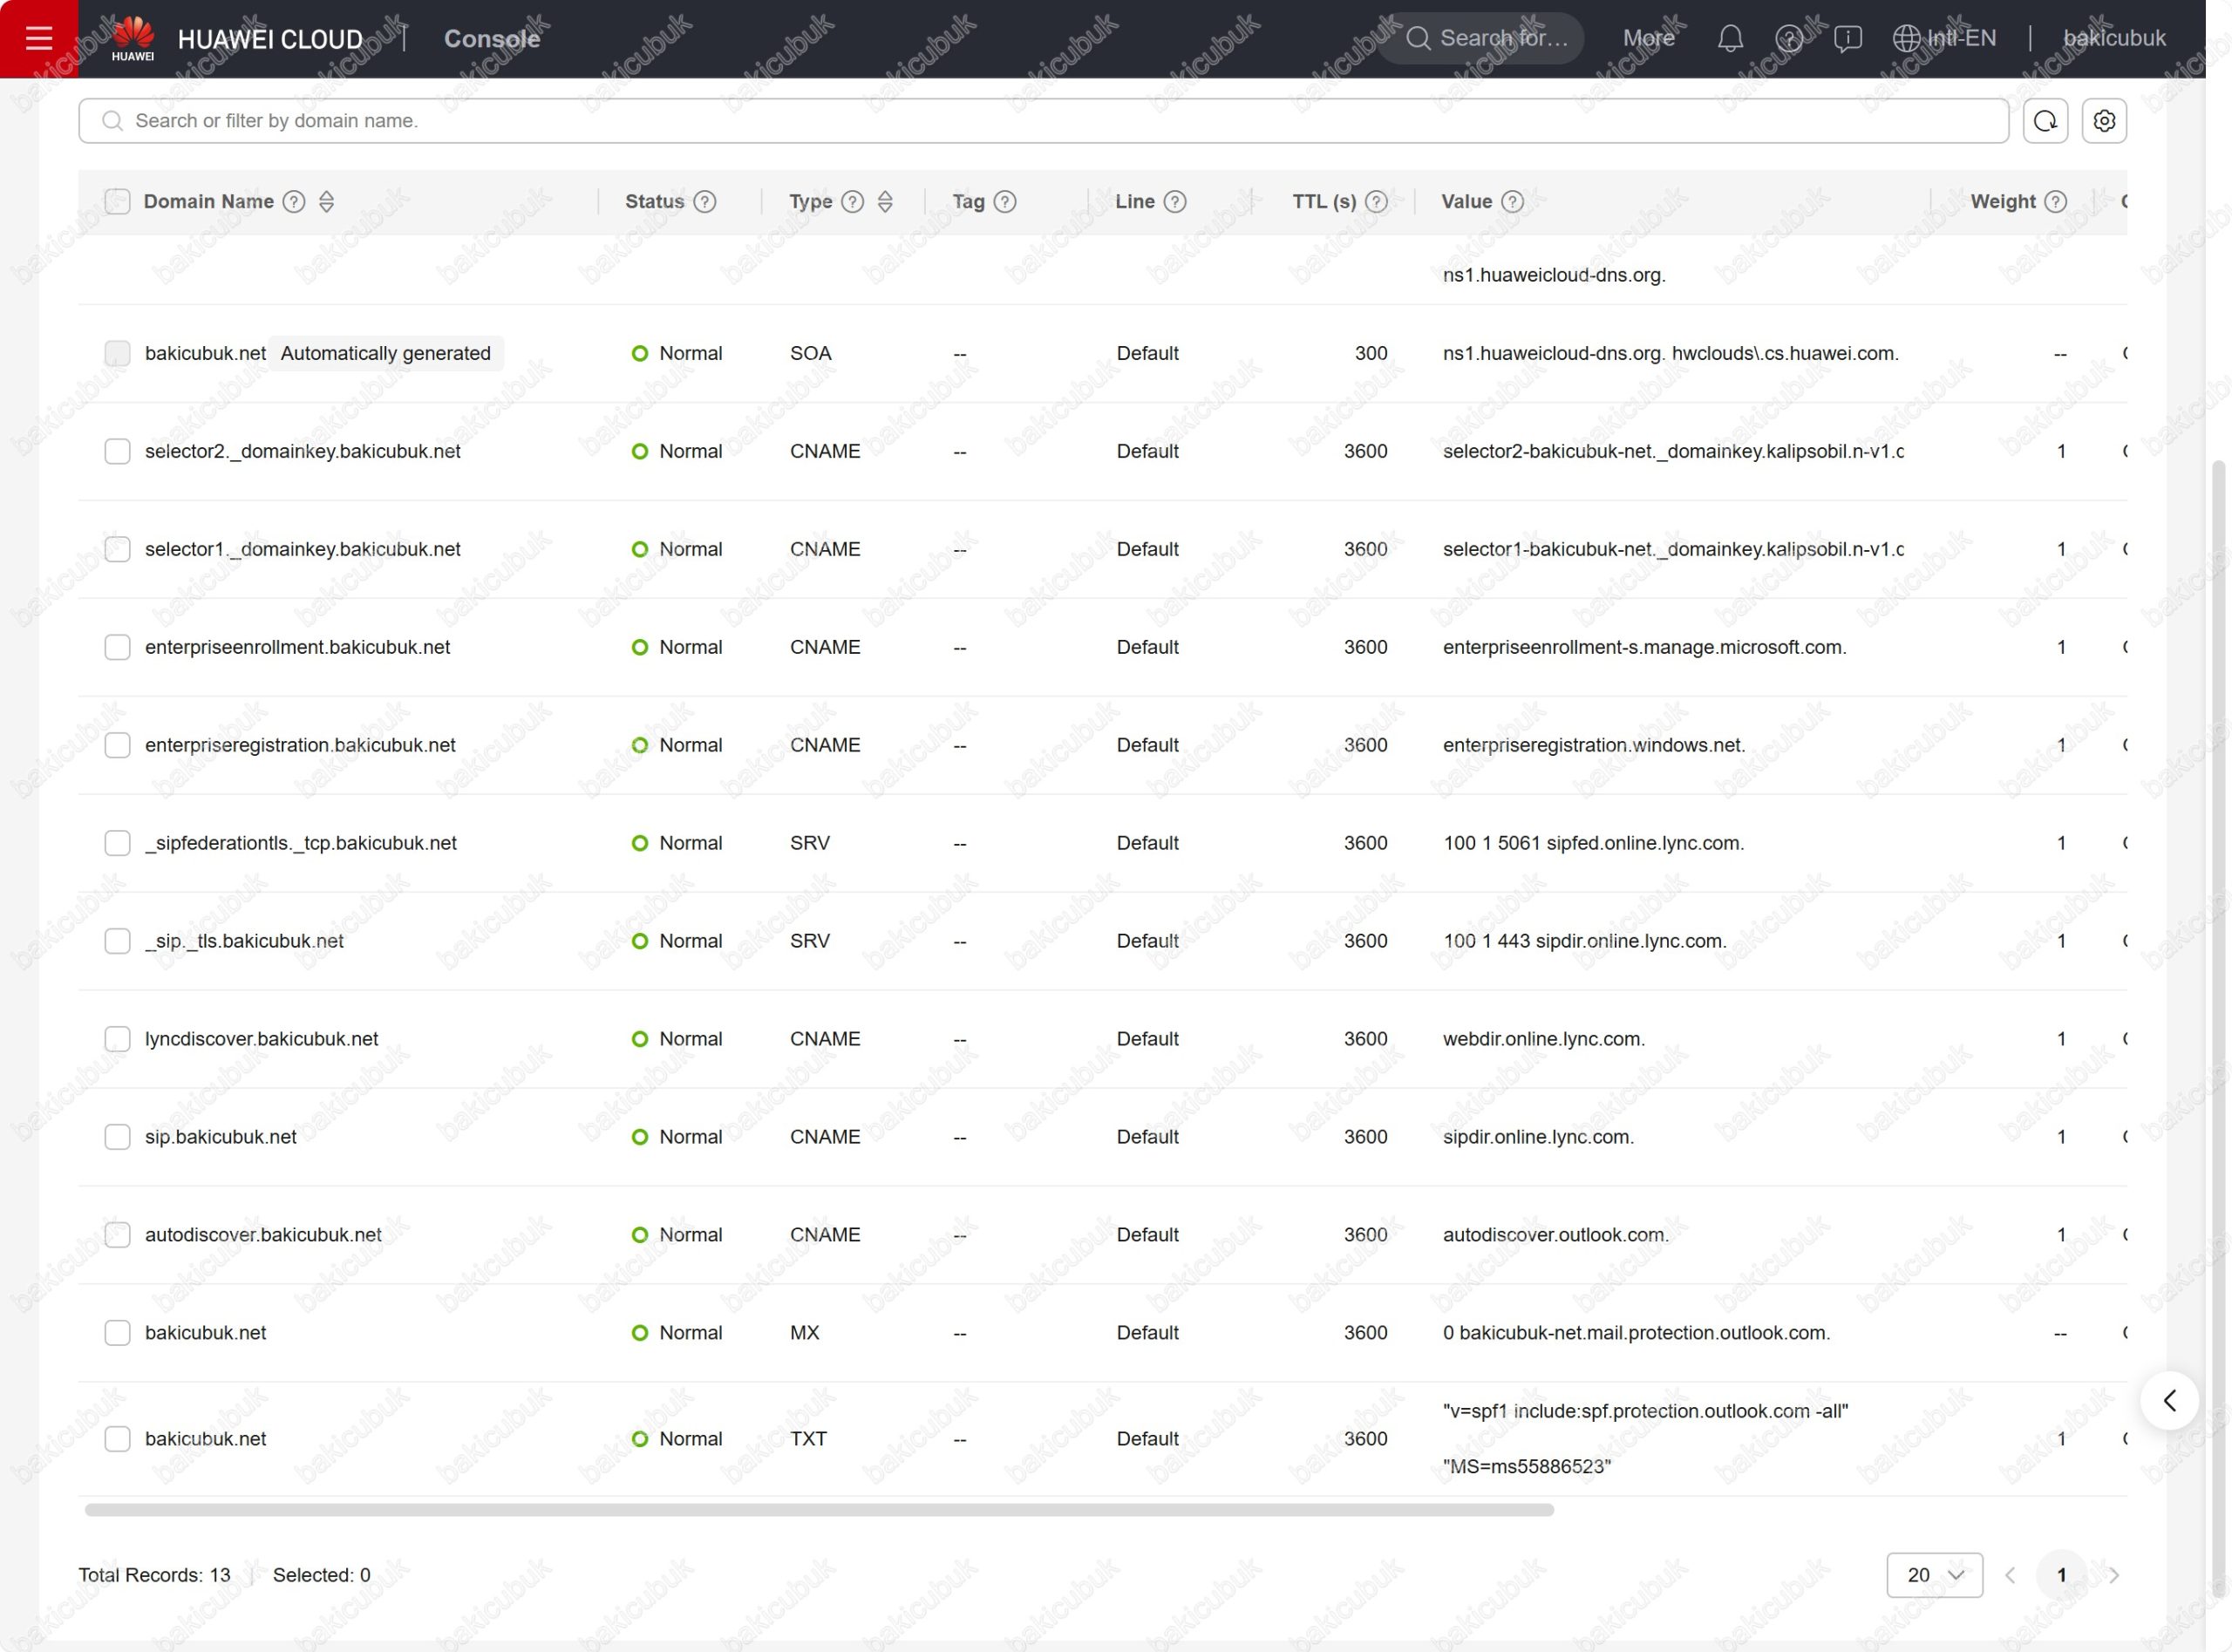Open table column settings gear
Screen dimensions: 2232x1652
[2104, 121]
